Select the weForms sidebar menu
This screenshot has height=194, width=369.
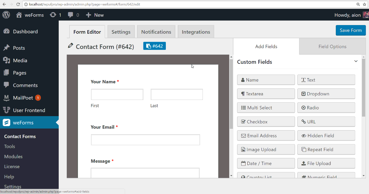pyautogui.click(x=29, y=123)
